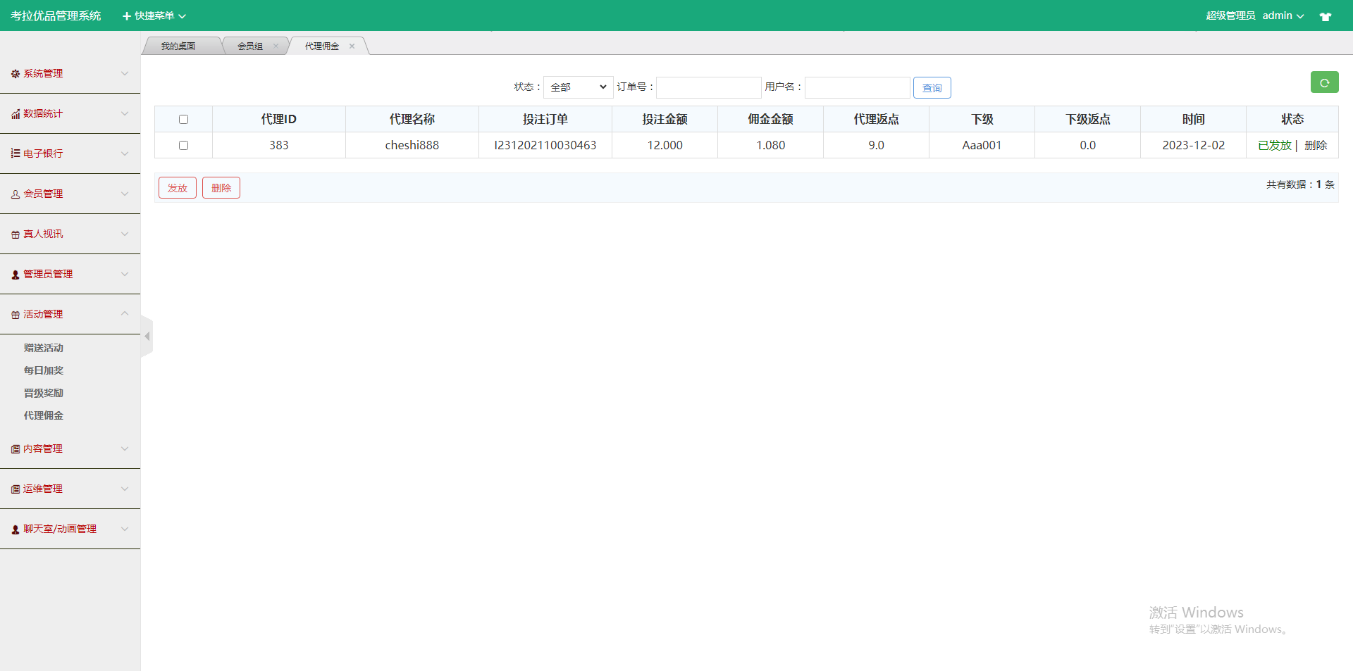
Task: Open the 电子银行 section icon
Action: coord(14,153)
